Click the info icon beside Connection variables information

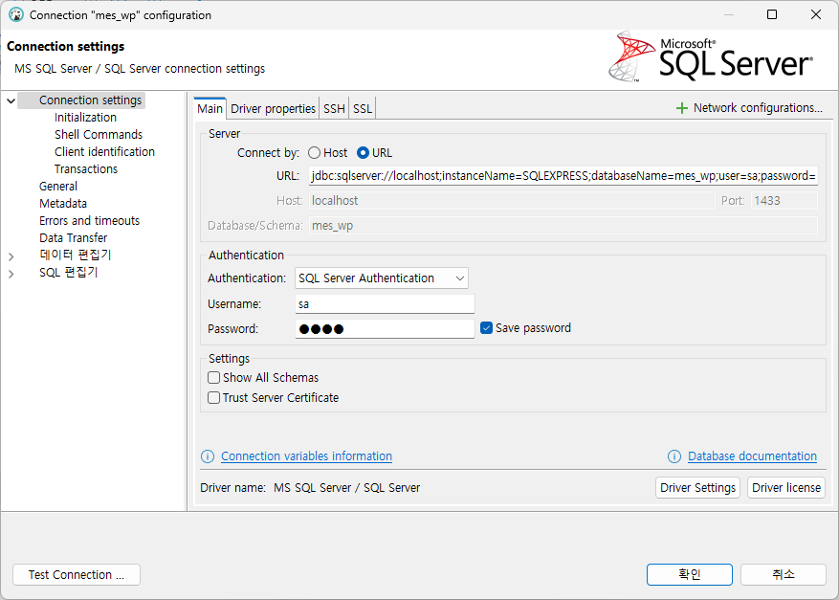(208, 456)
